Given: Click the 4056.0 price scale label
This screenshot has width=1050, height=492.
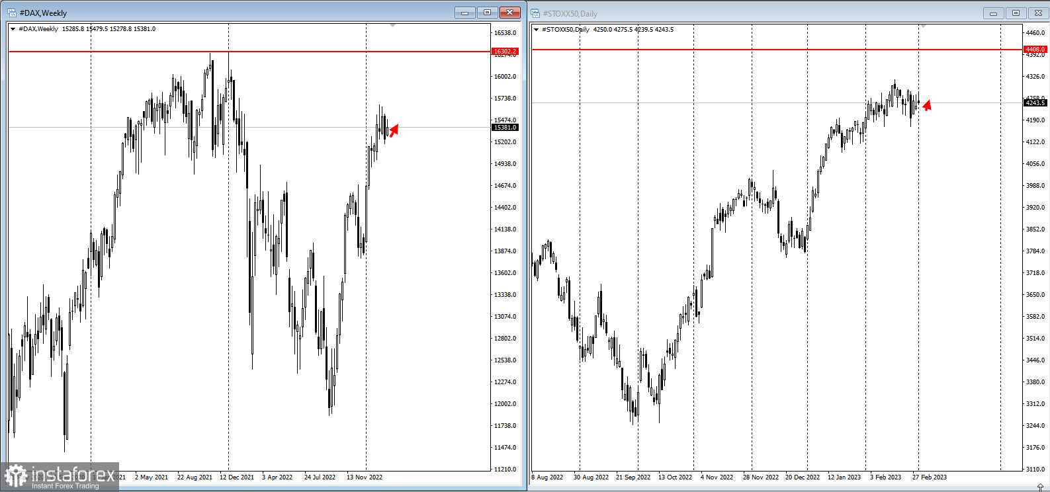Looking at the screenshot, I should (x=1035, y=164).
